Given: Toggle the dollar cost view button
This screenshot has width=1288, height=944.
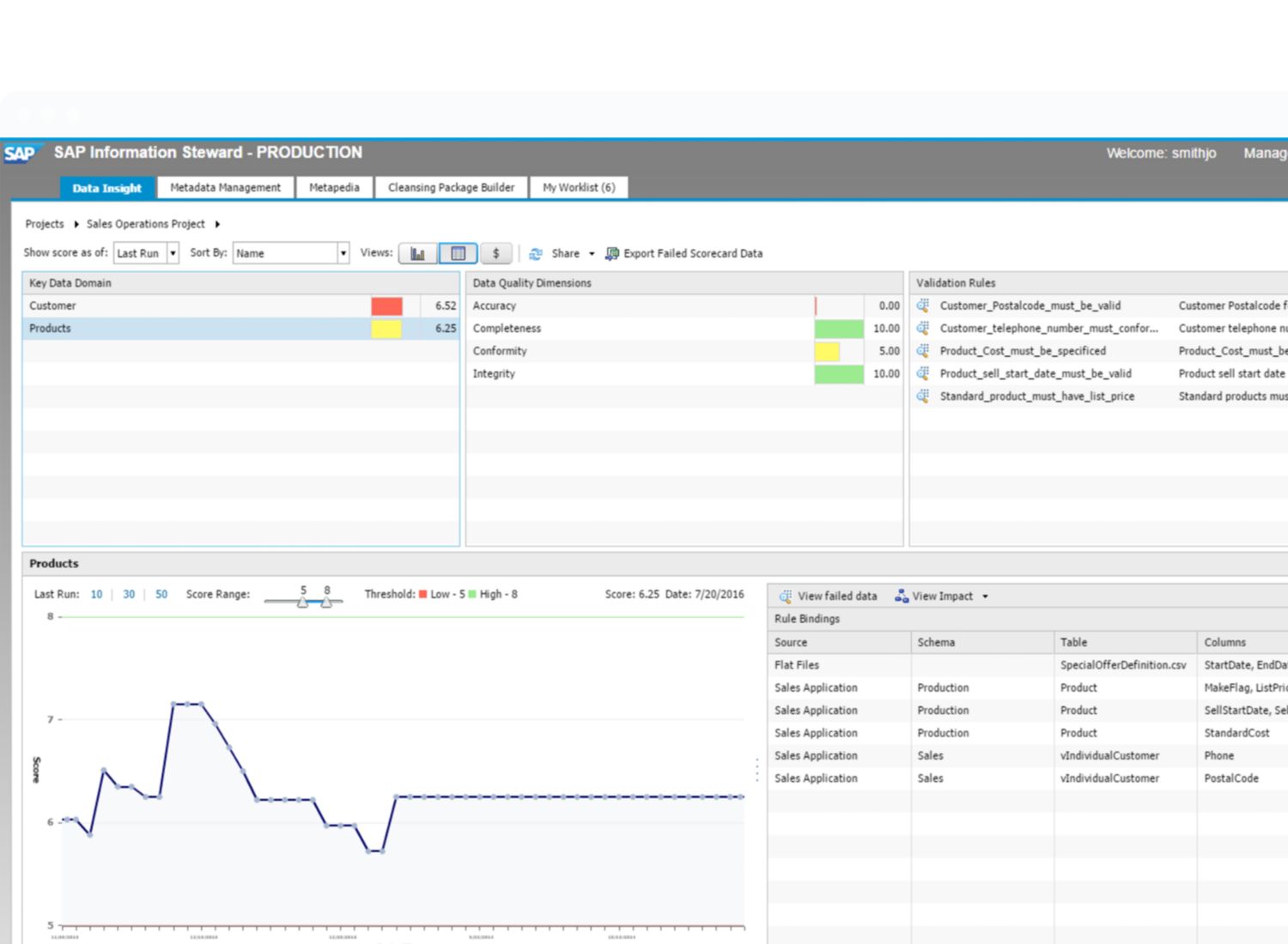Looking at the screenshot, I should 495,253.
